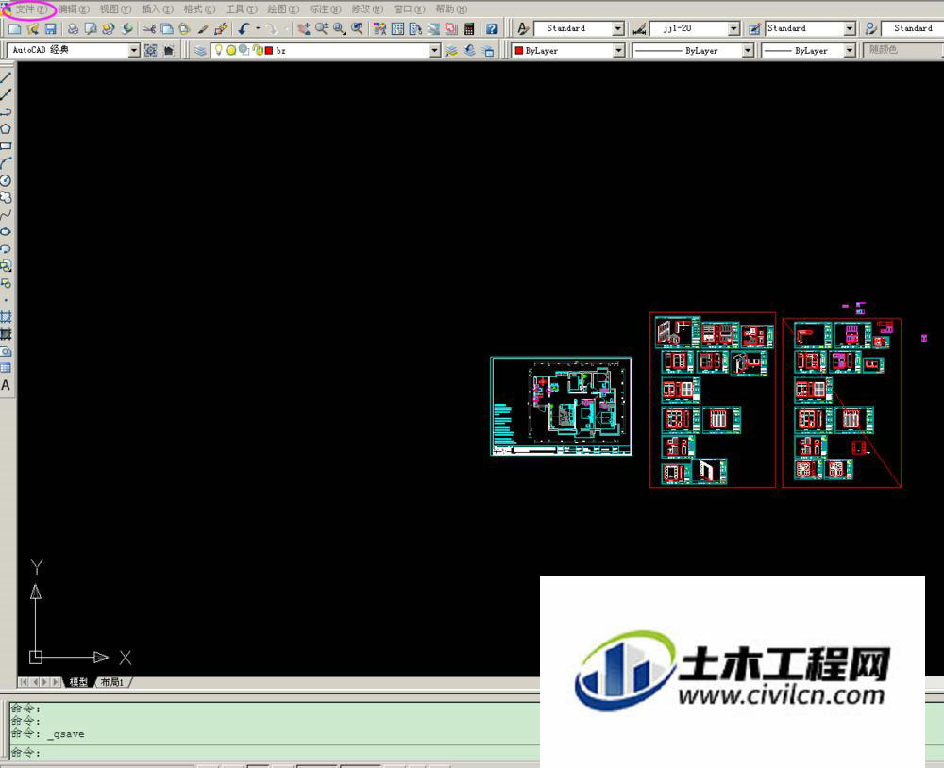The width and height of the screenshot is (944, 768).
Task: Switch to the 模型 tab
Action: pyautogui.click(x=78, y=682)
